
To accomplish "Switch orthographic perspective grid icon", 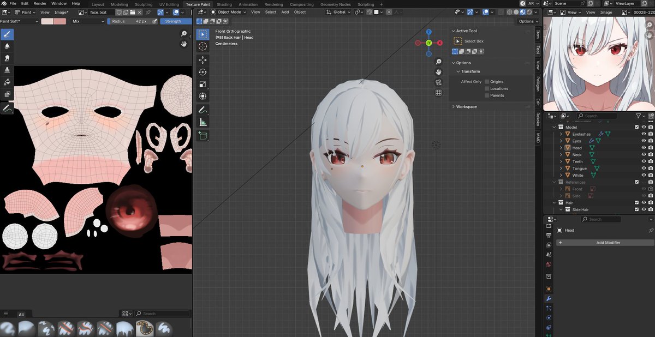I will tap(438, 93).
